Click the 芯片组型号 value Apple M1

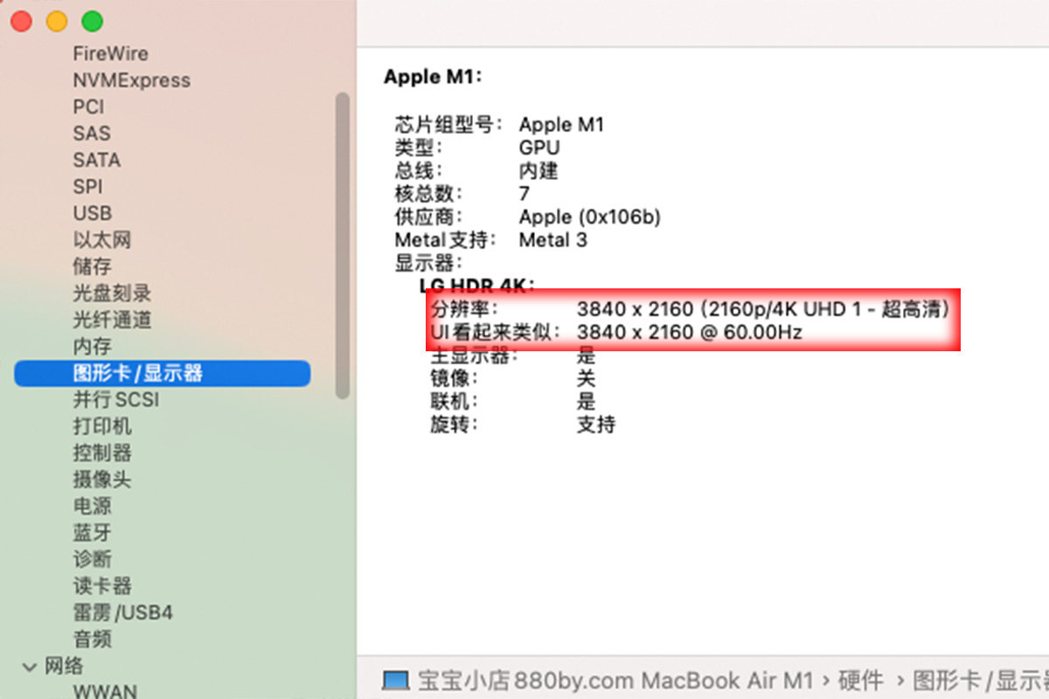pyautogui.click(x=561, y=124)
